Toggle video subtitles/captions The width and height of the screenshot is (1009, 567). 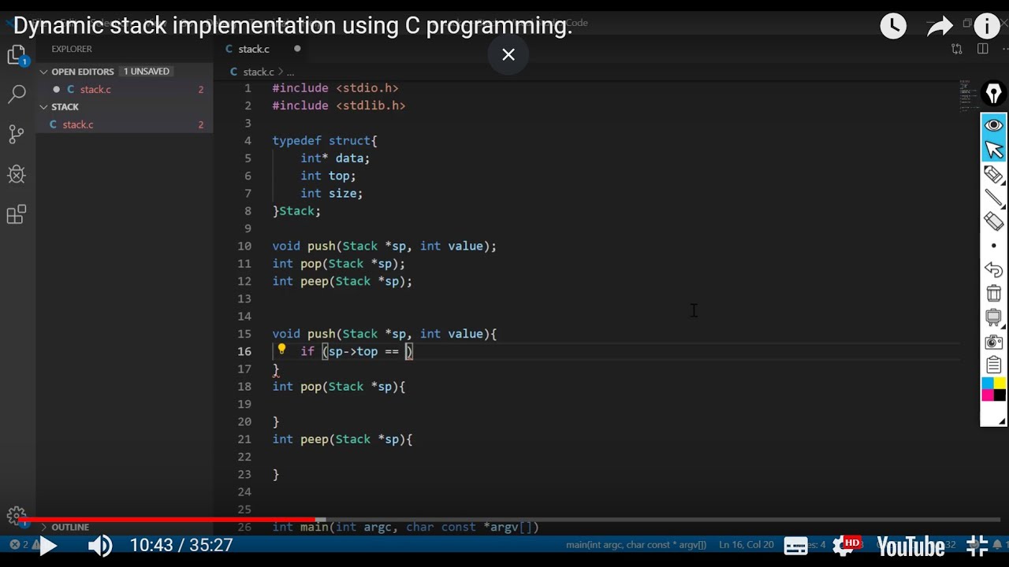[796, 546]
